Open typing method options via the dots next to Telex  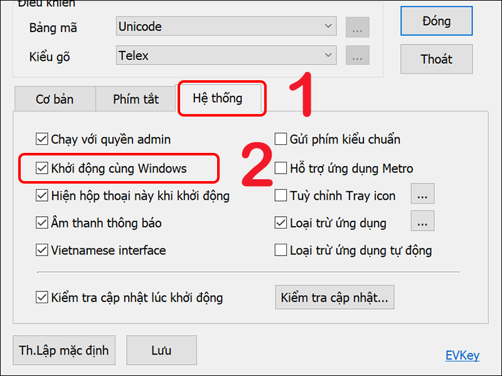[x=357, y=56]
